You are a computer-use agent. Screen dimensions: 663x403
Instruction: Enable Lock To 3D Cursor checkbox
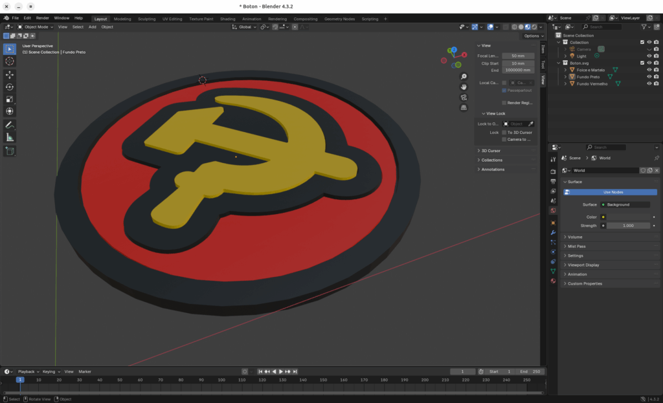click(504, 132)
